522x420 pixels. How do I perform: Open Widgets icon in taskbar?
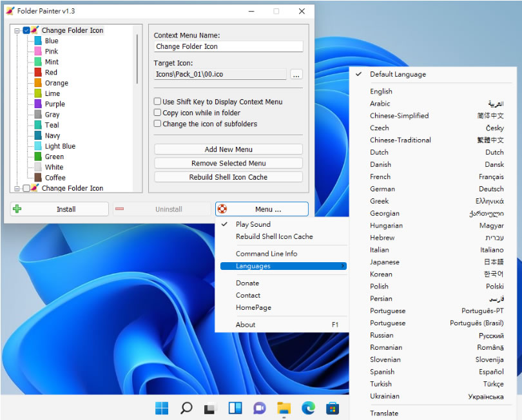[235, 408]
